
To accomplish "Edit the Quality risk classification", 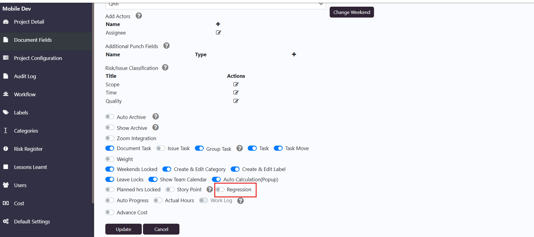I will 236,101.
